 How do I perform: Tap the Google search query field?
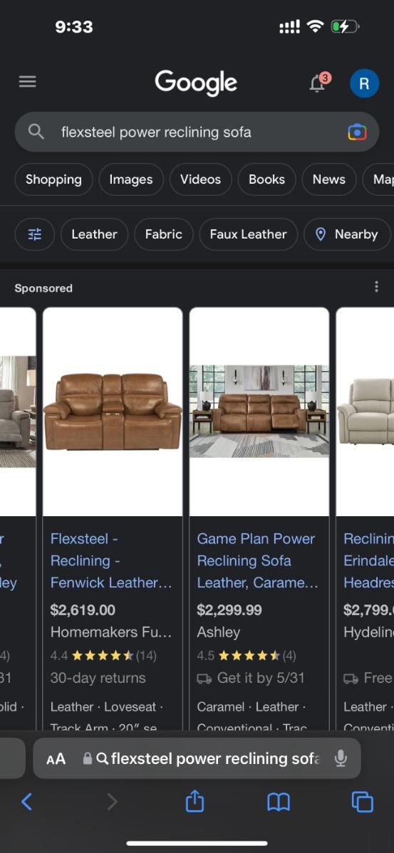[197, 132]
